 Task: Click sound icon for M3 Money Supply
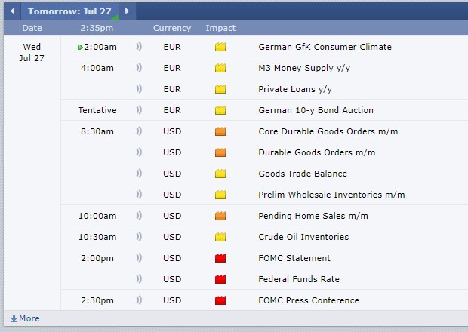tap(139, 68)
